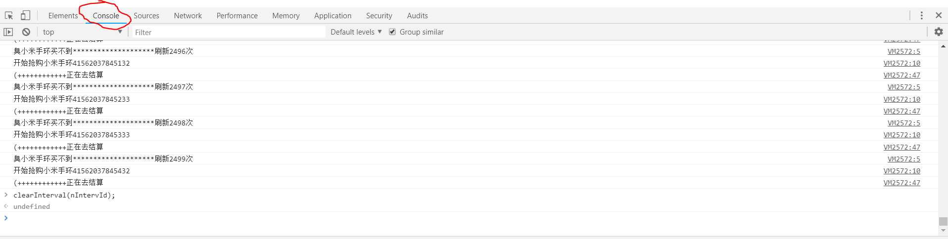Switch to the Sources tab

146,16
